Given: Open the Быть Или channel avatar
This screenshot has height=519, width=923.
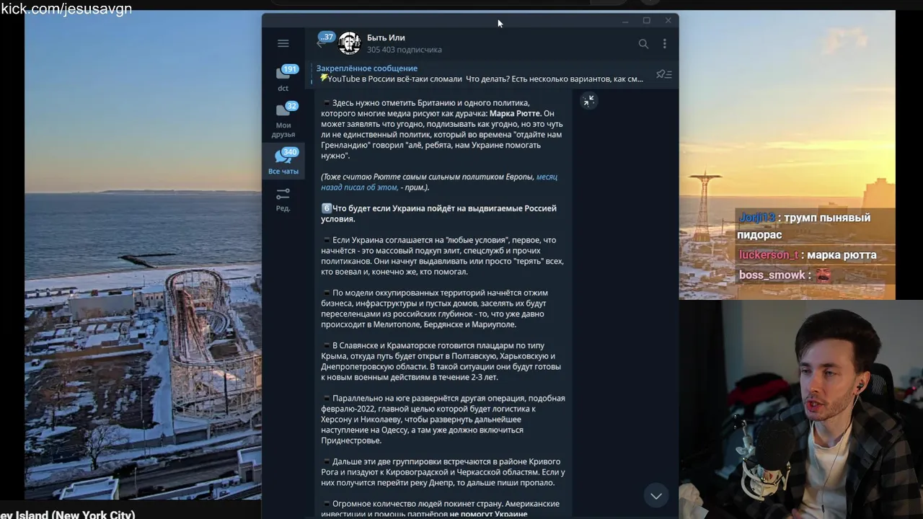Looking at the screenshot, I should [x=350, y=43].
